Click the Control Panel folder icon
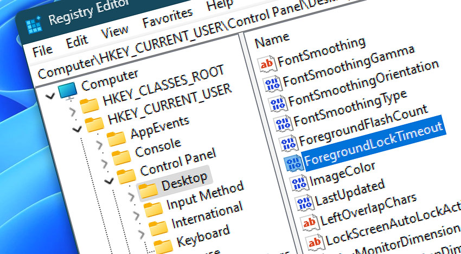Viewport: 461px width, 254px height. [x=126, y=176]
